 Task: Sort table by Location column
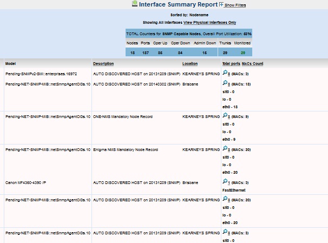pos(190,63)
